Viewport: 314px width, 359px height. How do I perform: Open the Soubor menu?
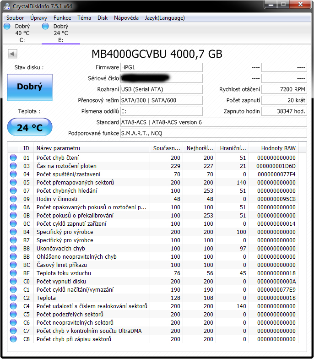pyautogui.click(x=15, y=18)
